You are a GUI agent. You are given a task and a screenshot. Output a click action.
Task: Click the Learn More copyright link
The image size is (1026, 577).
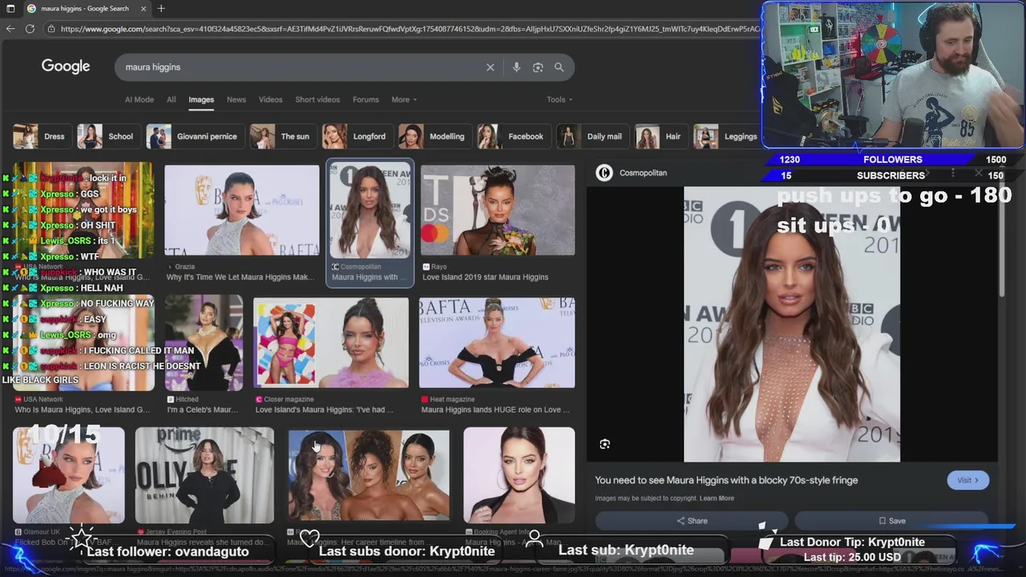click(x=717, y=498)
